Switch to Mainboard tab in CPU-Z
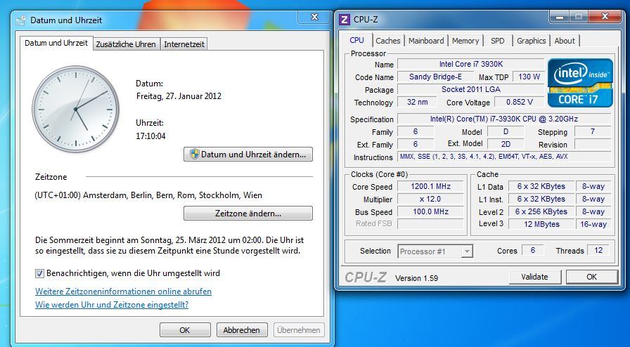This screenshot has height=347, width=630. coord(426,41)
